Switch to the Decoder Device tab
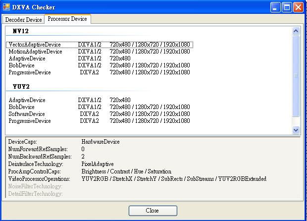The width and height of the screenshot is (307, 221). pos(23,20)
